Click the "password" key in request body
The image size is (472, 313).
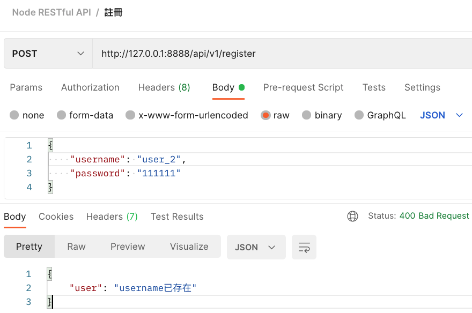97,174
